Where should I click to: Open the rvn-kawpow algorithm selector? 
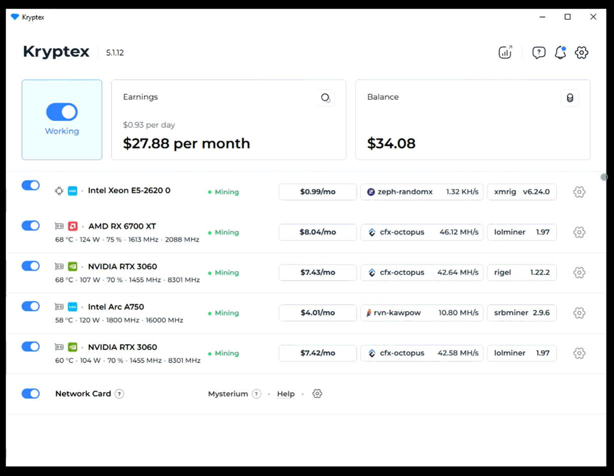pos(422,313)
